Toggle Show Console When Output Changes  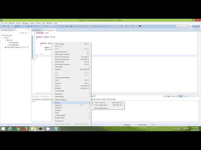click(179, 96)
